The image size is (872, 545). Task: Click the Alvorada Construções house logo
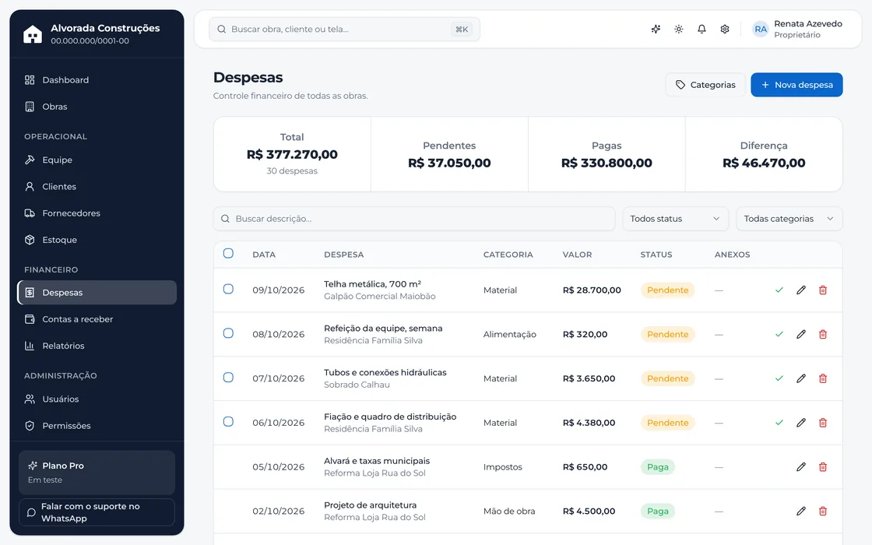32,34
